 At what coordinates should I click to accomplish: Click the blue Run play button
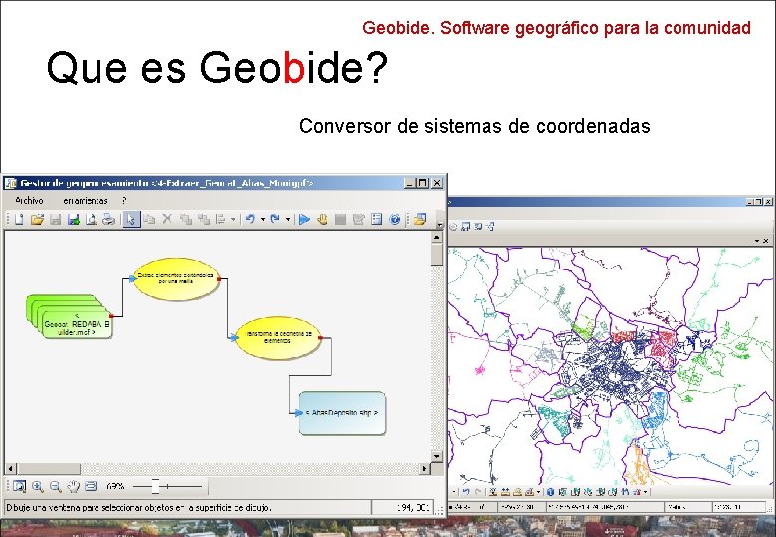pyautogui.click(x=304, y=219)
